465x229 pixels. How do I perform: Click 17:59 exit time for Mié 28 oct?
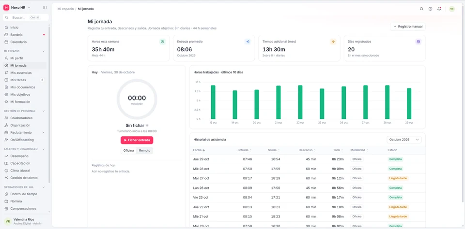pos(276,169)
